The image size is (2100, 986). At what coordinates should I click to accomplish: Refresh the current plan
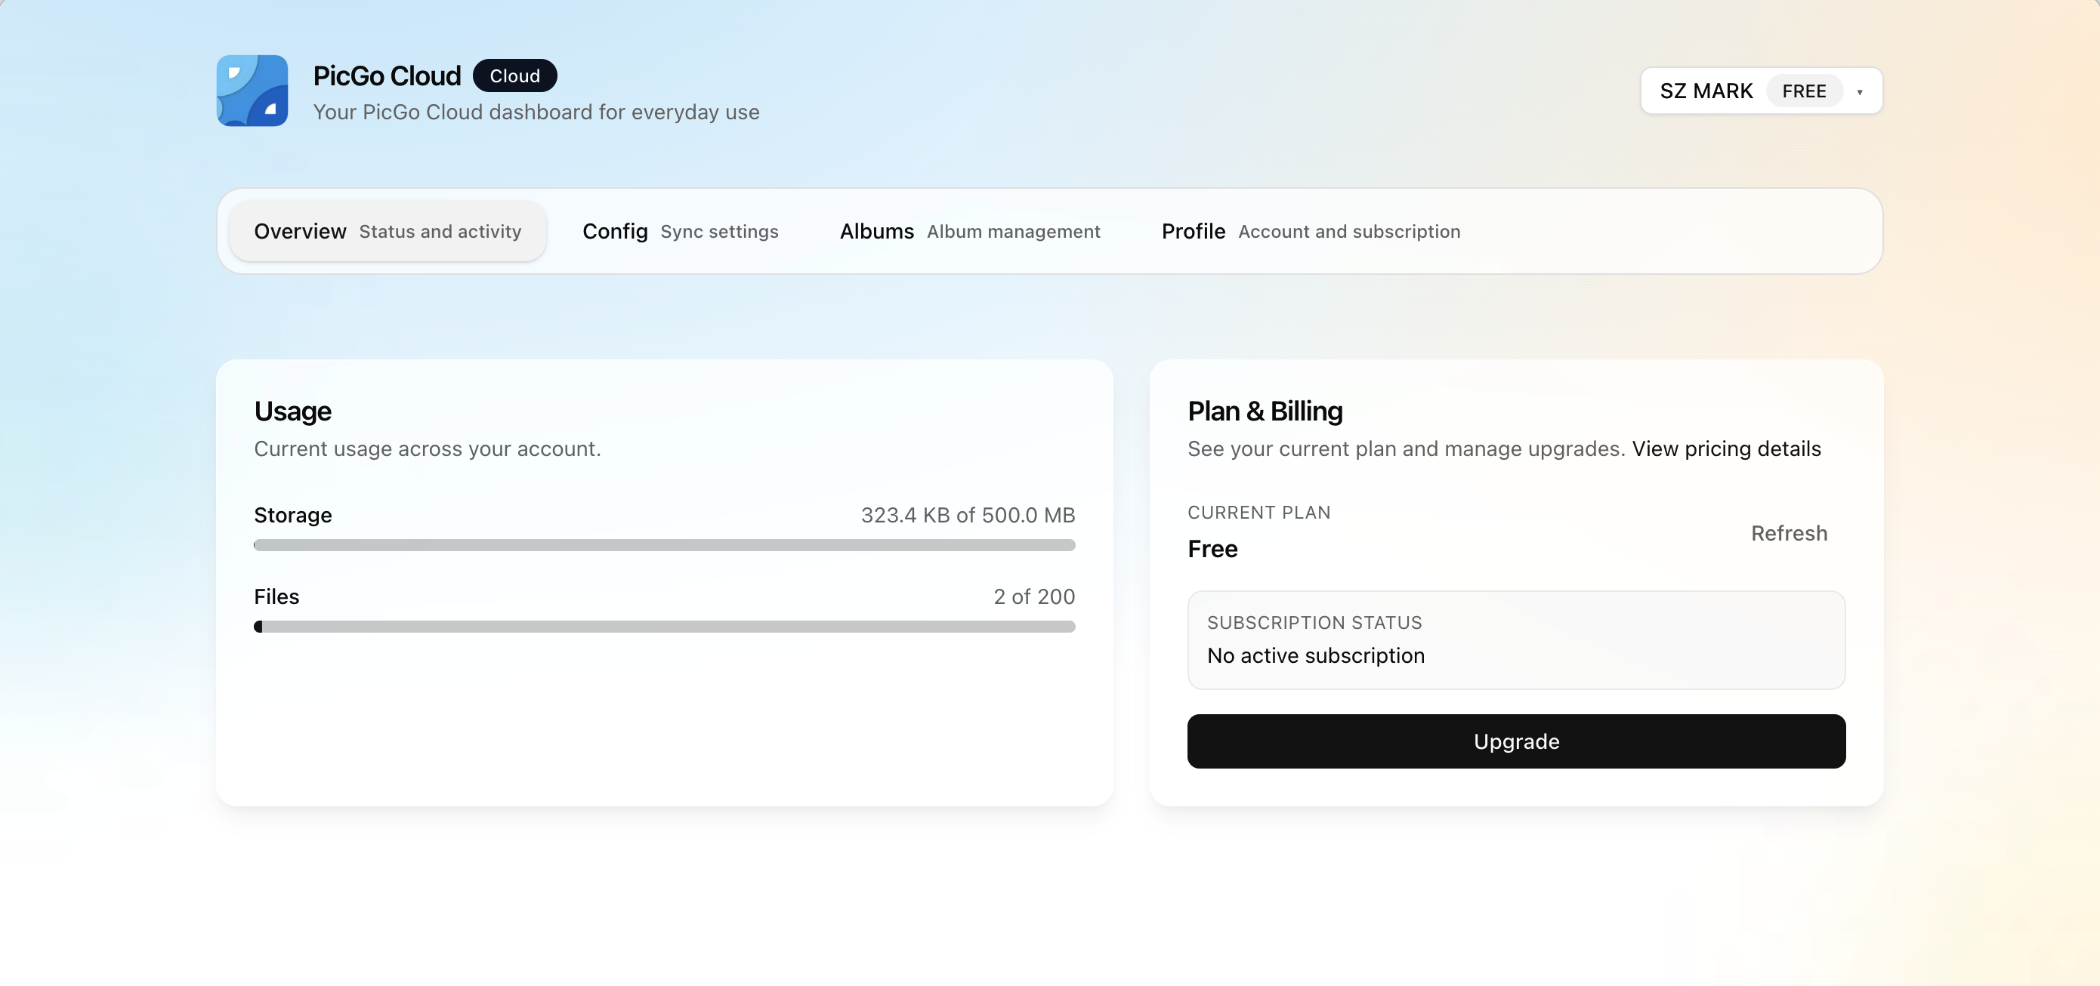point(1789,533)
